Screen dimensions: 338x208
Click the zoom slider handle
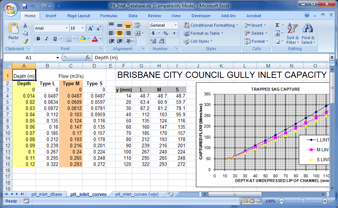(x=303, y=201)
